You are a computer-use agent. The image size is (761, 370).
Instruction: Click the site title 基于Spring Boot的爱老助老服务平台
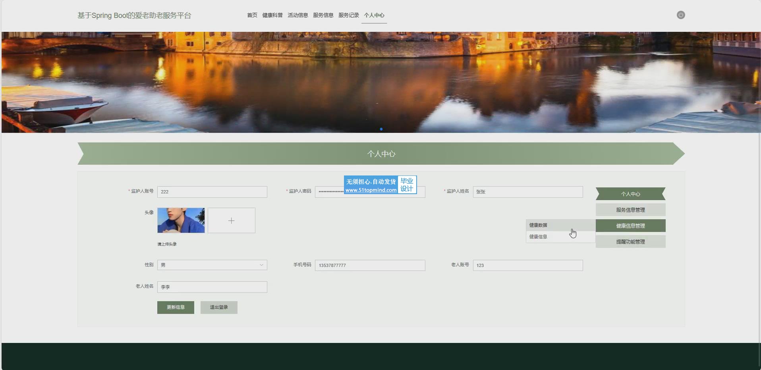coord(134,15)
